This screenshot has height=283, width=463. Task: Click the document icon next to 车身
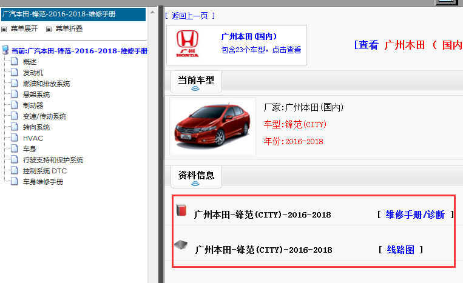15,148
